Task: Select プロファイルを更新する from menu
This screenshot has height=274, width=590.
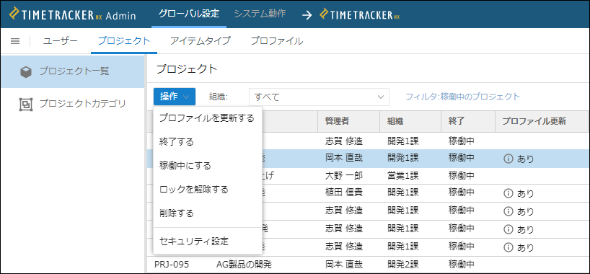Action: click(207, 118)
